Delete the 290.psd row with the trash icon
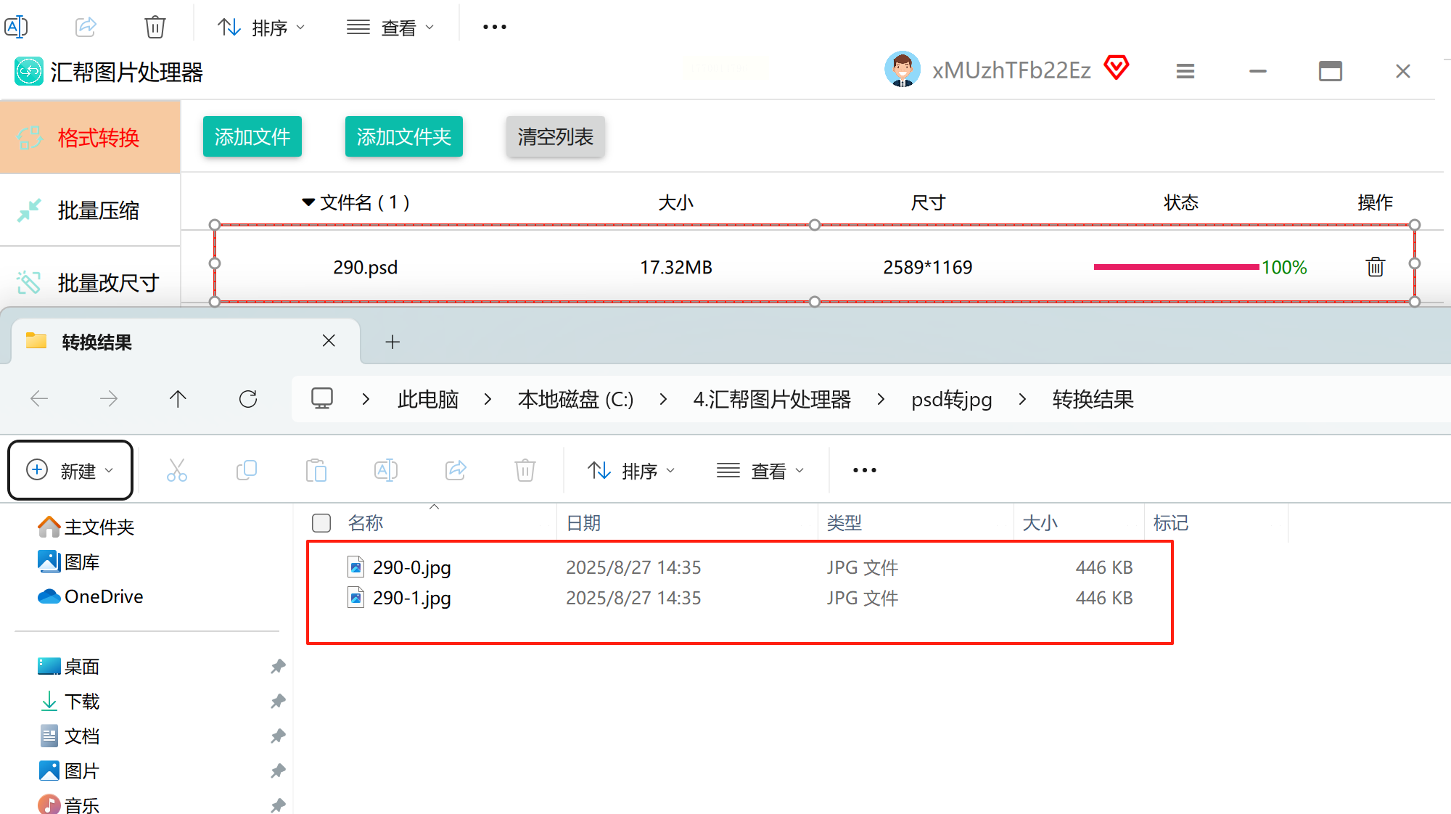Screen dimensions: 1451x814 pos(1375,267)
